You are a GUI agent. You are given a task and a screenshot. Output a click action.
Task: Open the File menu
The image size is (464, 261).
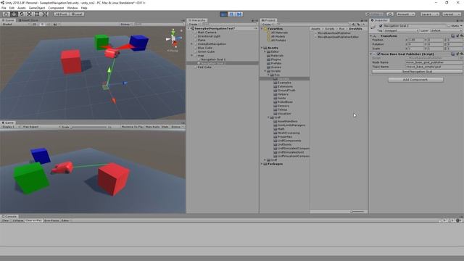pyautogui.click(x=4, y=8)
